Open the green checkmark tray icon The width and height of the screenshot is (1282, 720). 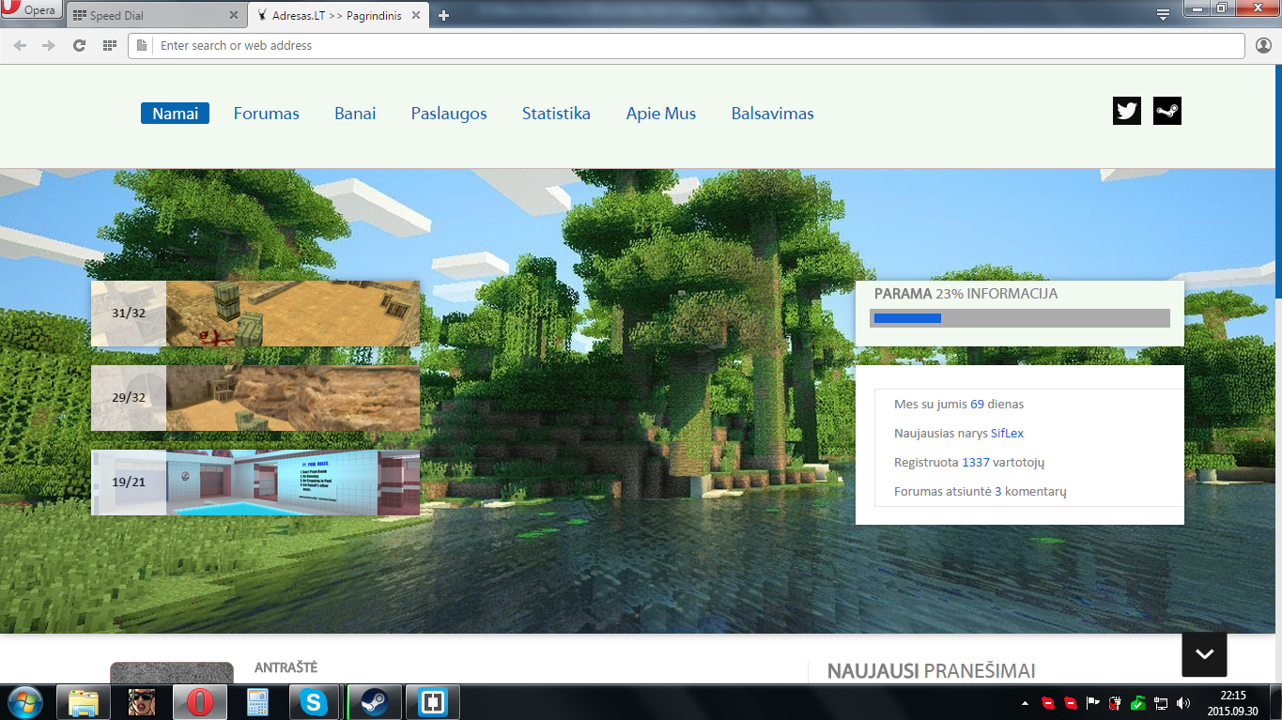click(1138, 702)
